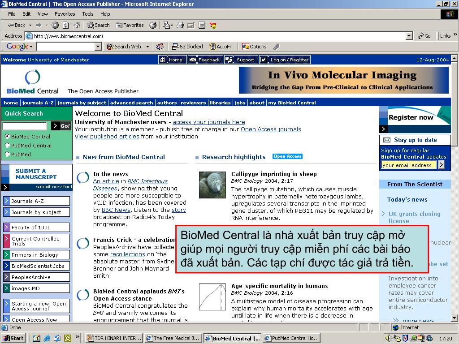Click the Quick Search Go! button
The height and width of the screenshot is (344, 459).
(x=61, y=126)
